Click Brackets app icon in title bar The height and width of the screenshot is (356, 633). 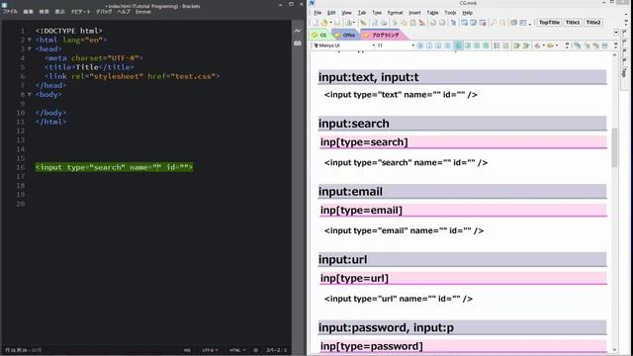pyautogui.click(x=4, y=5)
